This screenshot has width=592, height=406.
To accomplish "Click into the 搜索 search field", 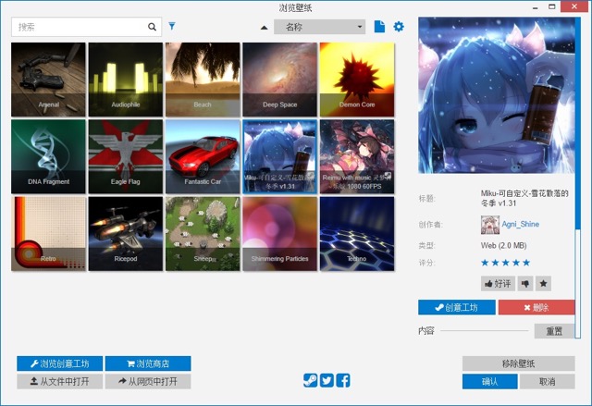I will 86,27.
